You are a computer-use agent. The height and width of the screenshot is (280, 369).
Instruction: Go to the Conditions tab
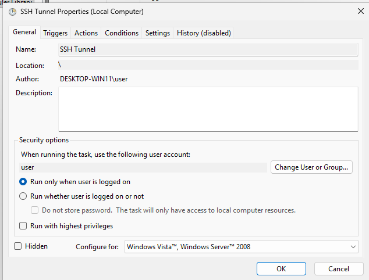(x=122, y=33)
